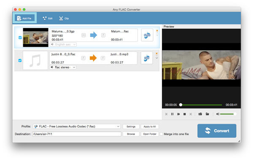Click the output audio icon in Justin row
Viewport: 253px width, 160px height.
coord(103,58)
